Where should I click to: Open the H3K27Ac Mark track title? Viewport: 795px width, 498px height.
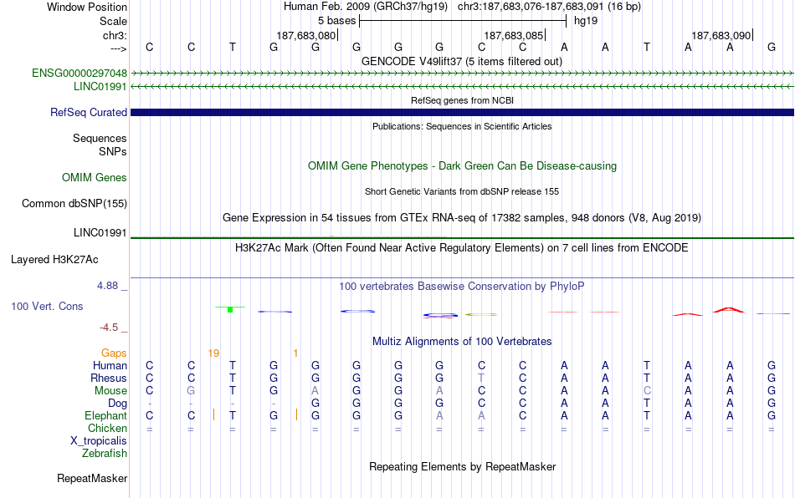click(462, 247)
